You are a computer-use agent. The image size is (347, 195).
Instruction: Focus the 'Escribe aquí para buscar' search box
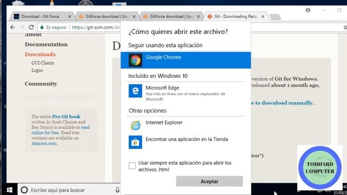click(69, 190)
